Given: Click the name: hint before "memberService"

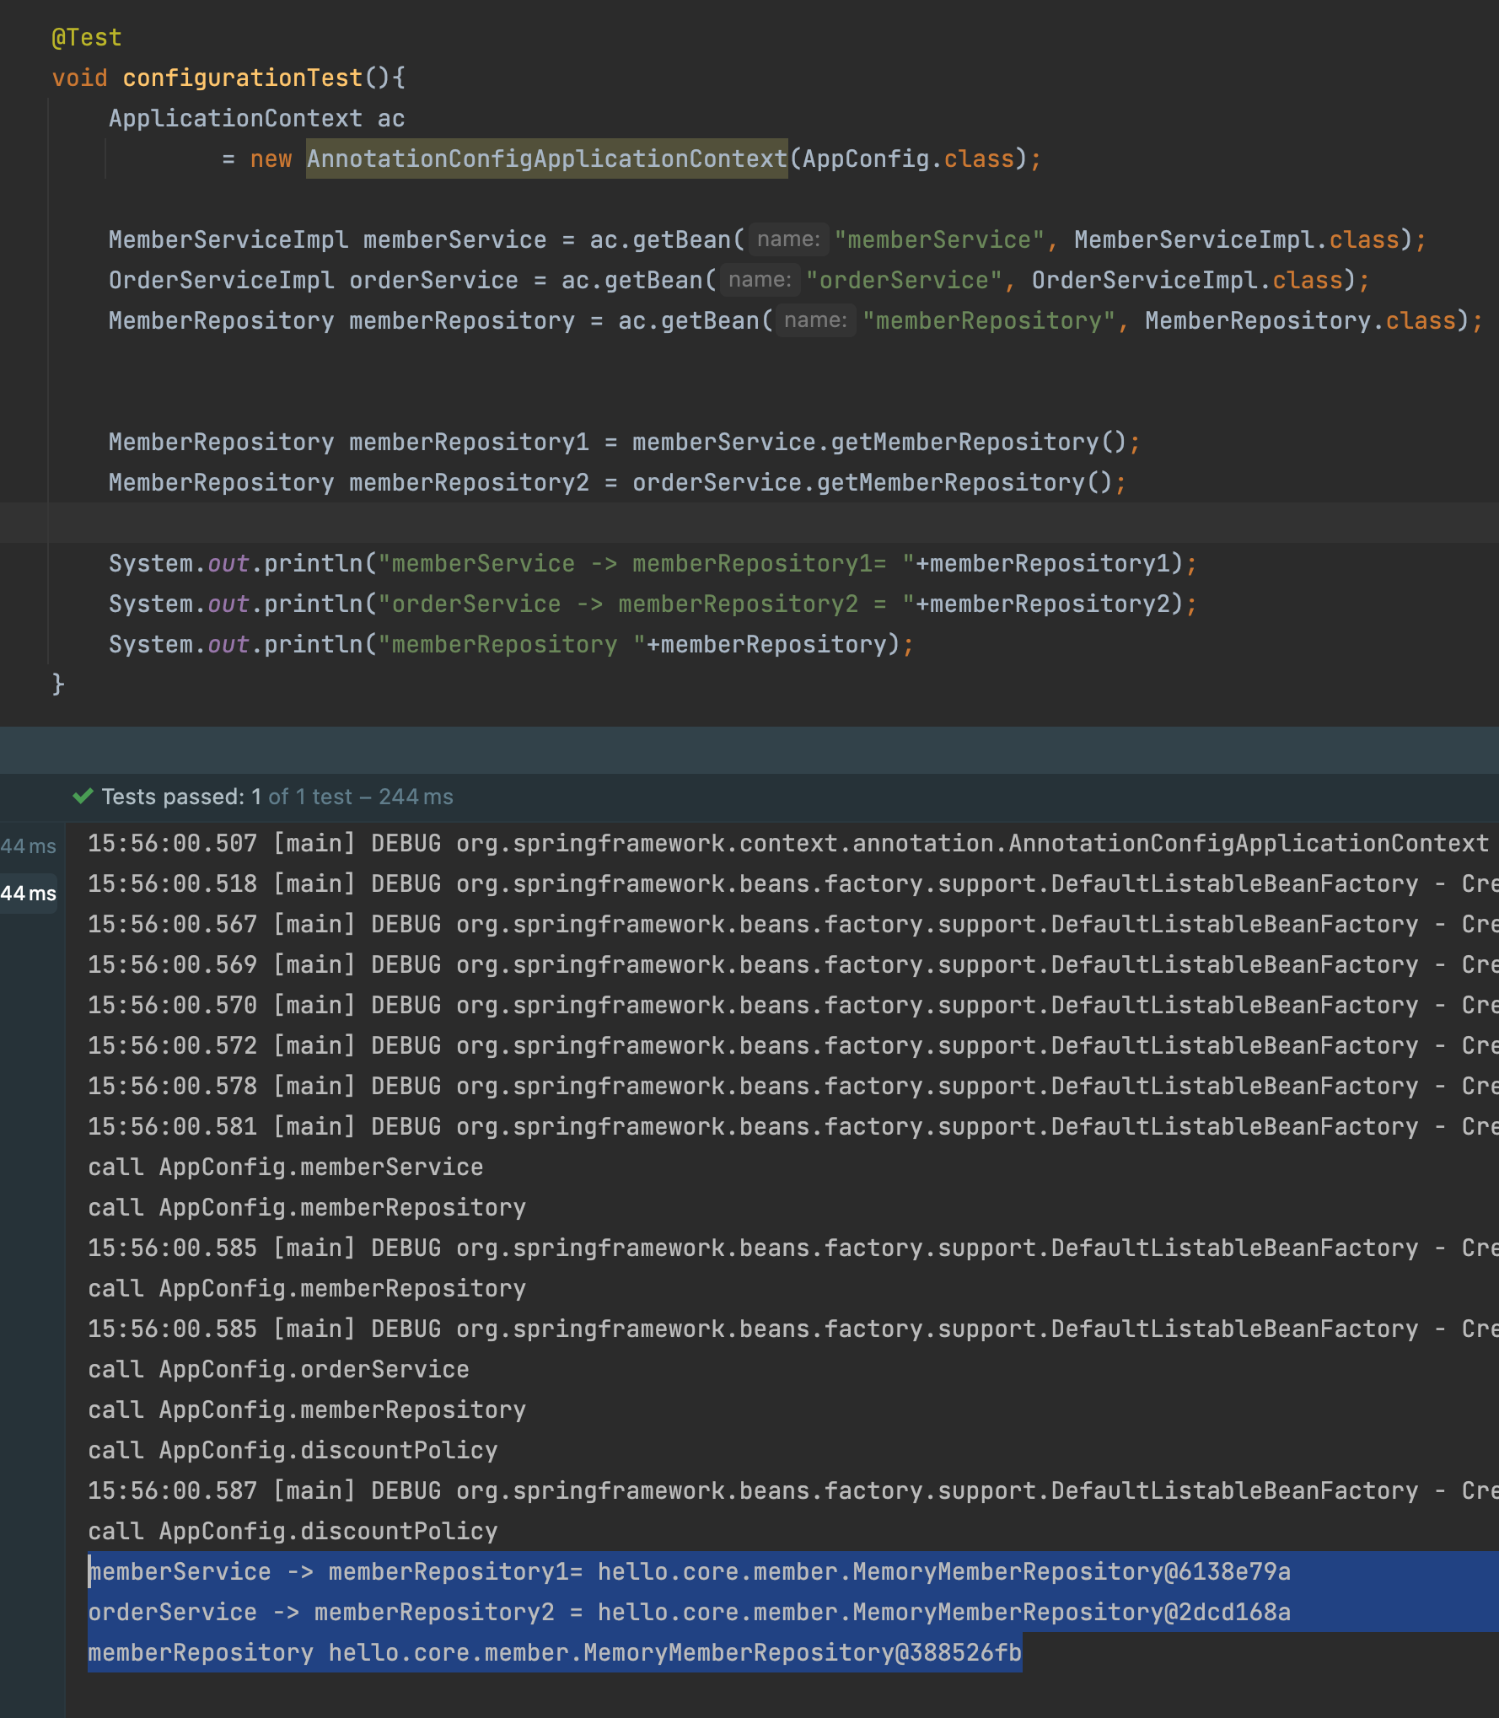Looking at the screenshot, I should 788,240.
